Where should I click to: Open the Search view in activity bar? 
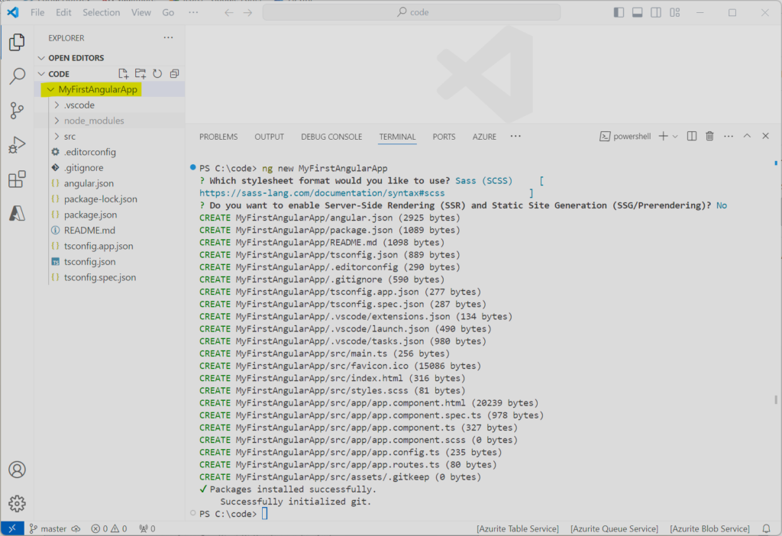tap(17, 76)
